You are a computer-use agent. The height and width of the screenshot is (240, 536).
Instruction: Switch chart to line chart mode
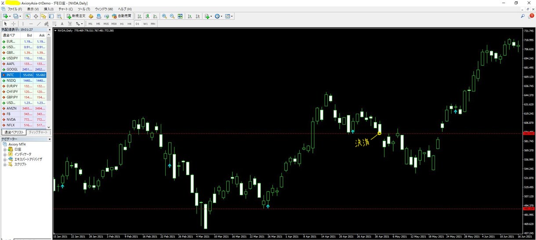(x=155, y=16)
